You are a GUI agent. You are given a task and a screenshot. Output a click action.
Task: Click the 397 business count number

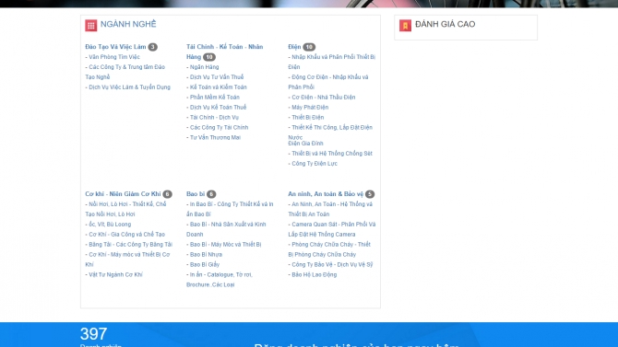pos(93,334)
